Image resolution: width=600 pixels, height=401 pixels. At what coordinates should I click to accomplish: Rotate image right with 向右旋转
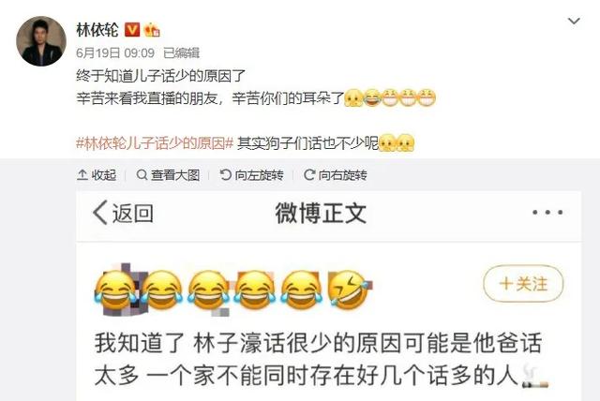(336, 175)
